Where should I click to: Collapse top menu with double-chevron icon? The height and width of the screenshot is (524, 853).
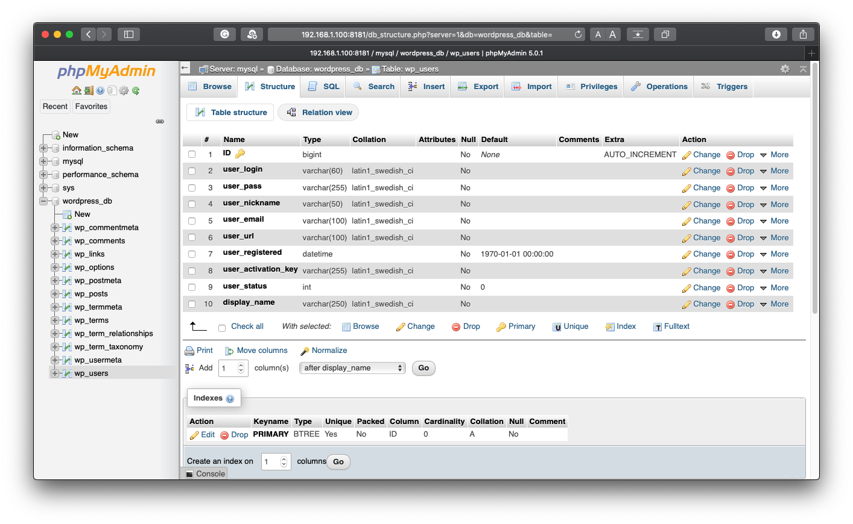[x=803, y=69]
